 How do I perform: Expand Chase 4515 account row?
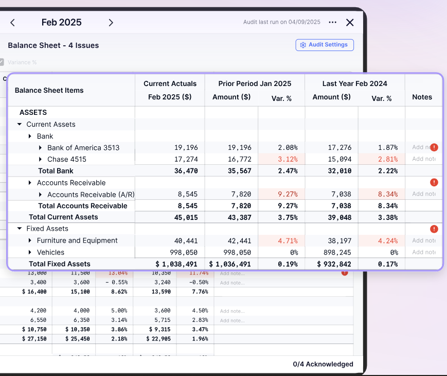(41, 160)
